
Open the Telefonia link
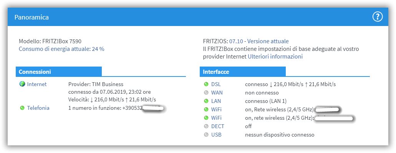[38, 108]
